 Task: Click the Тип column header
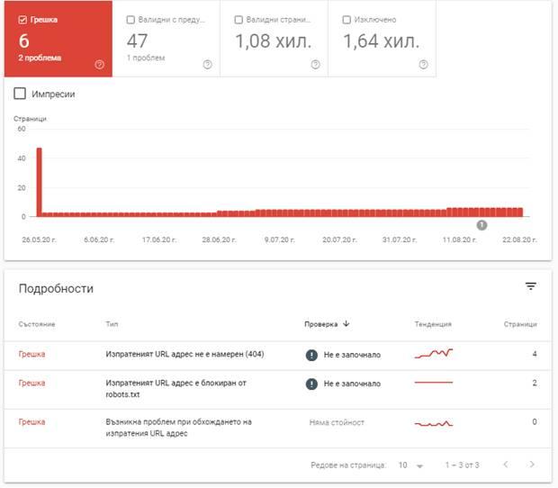coord(112,324)
